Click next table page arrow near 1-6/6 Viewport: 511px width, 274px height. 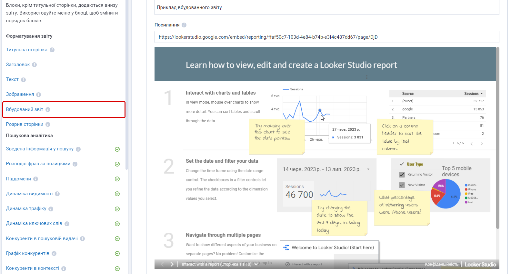click(x=482, y=144)
